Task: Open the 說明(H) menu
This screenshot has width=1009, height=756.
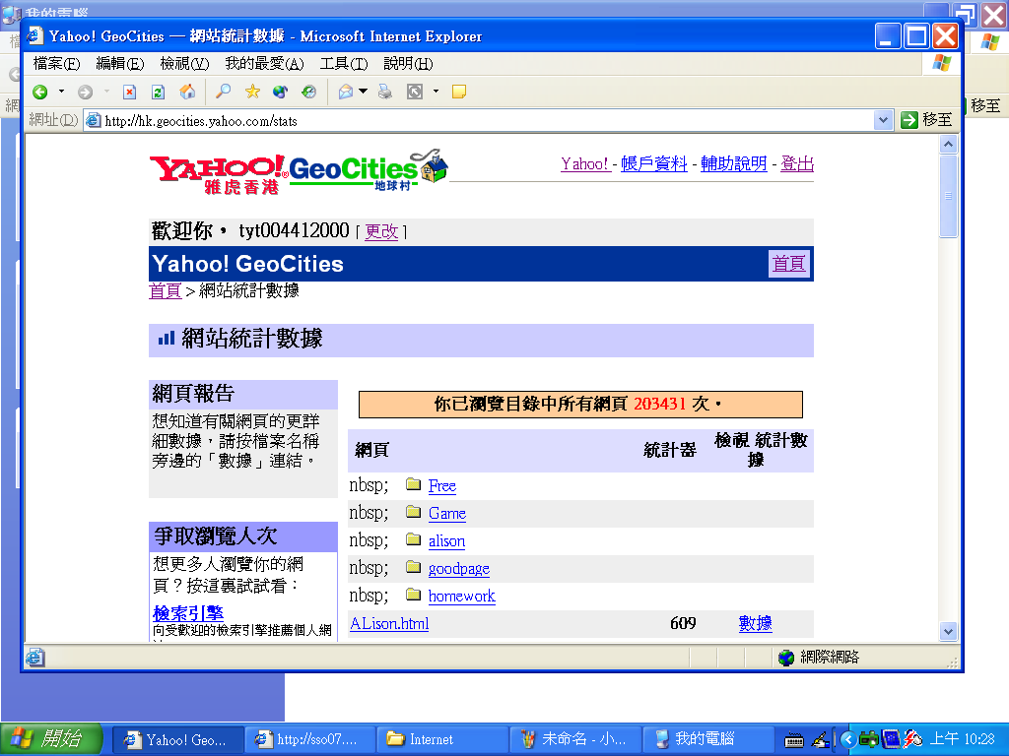Action: 408,64
